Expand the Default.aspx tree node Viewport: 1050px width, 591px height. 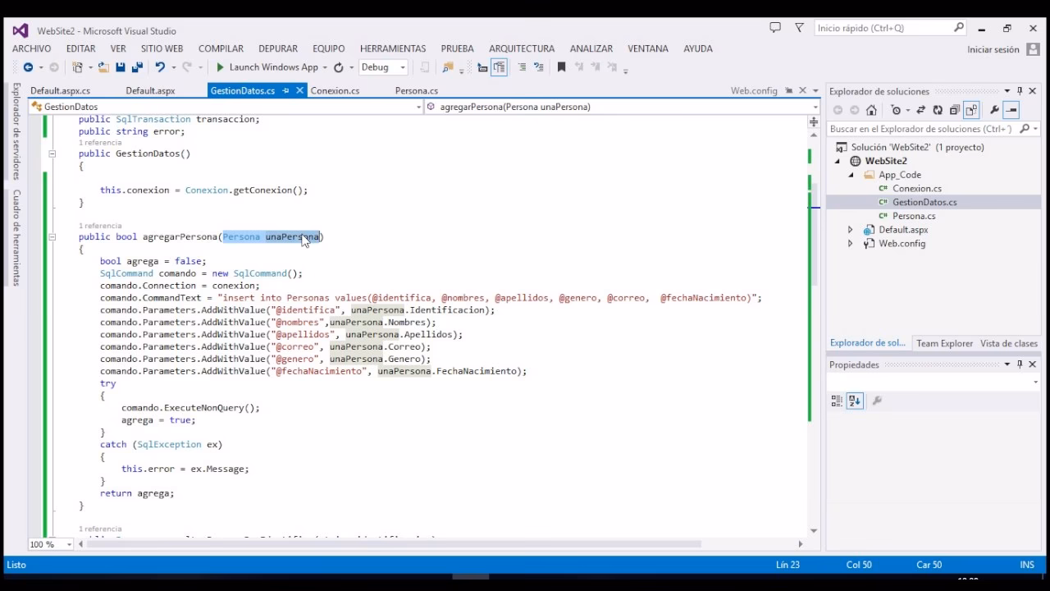851,230
